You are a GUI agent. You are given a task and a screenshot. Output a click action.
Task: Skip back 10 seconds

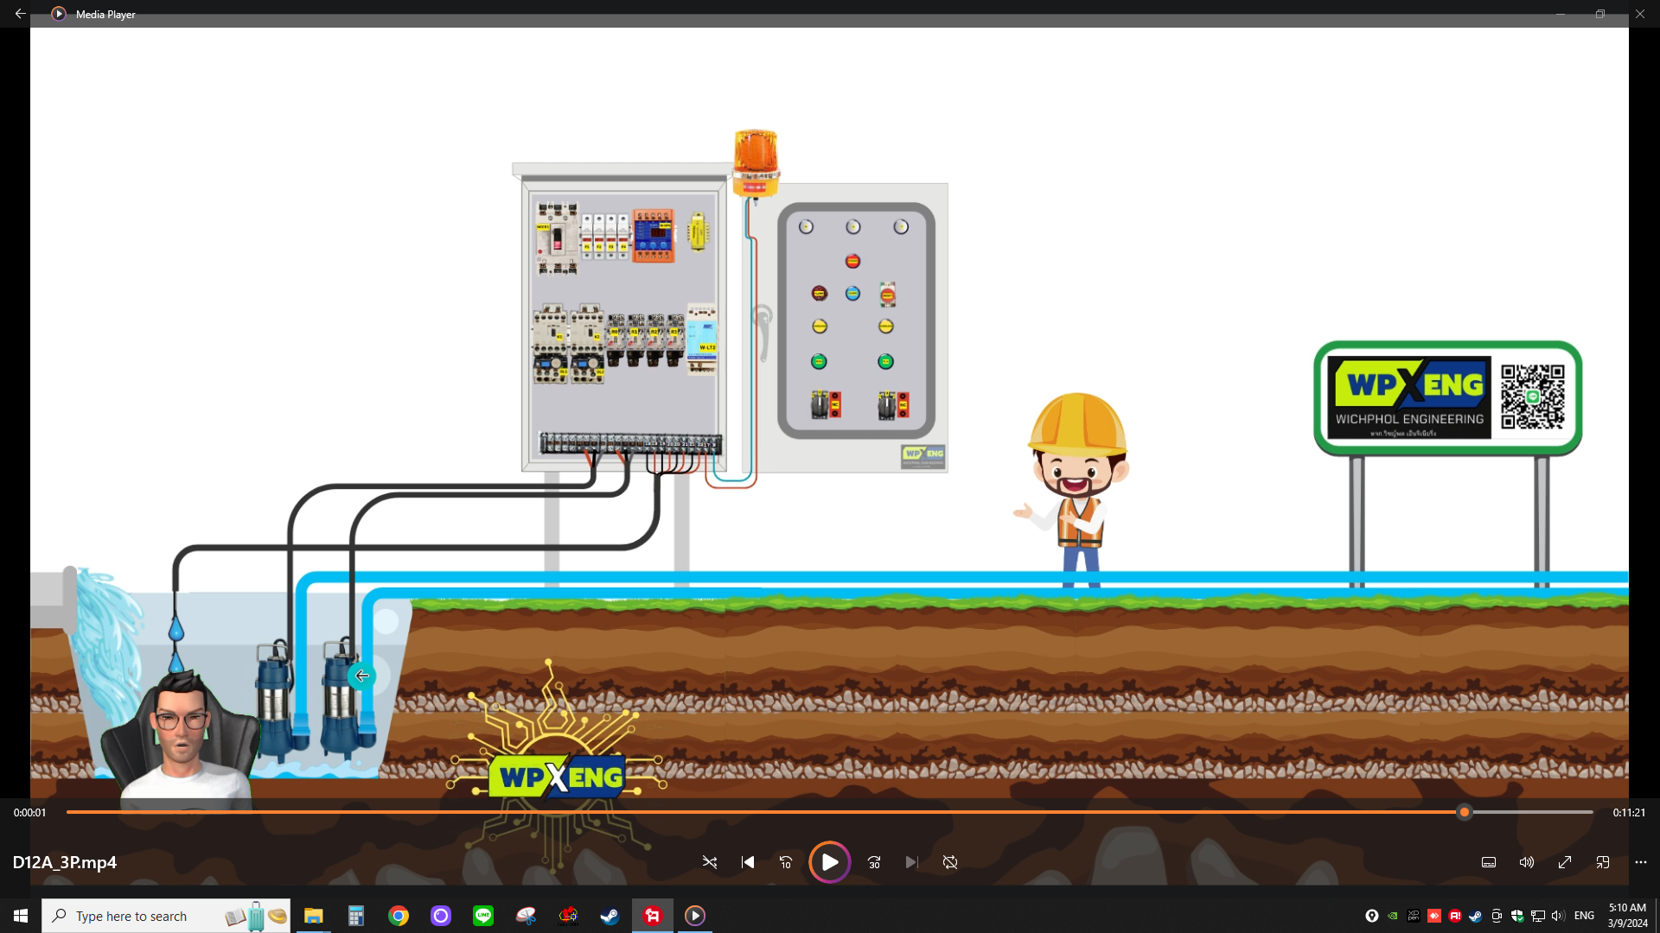tap(786, 862)
